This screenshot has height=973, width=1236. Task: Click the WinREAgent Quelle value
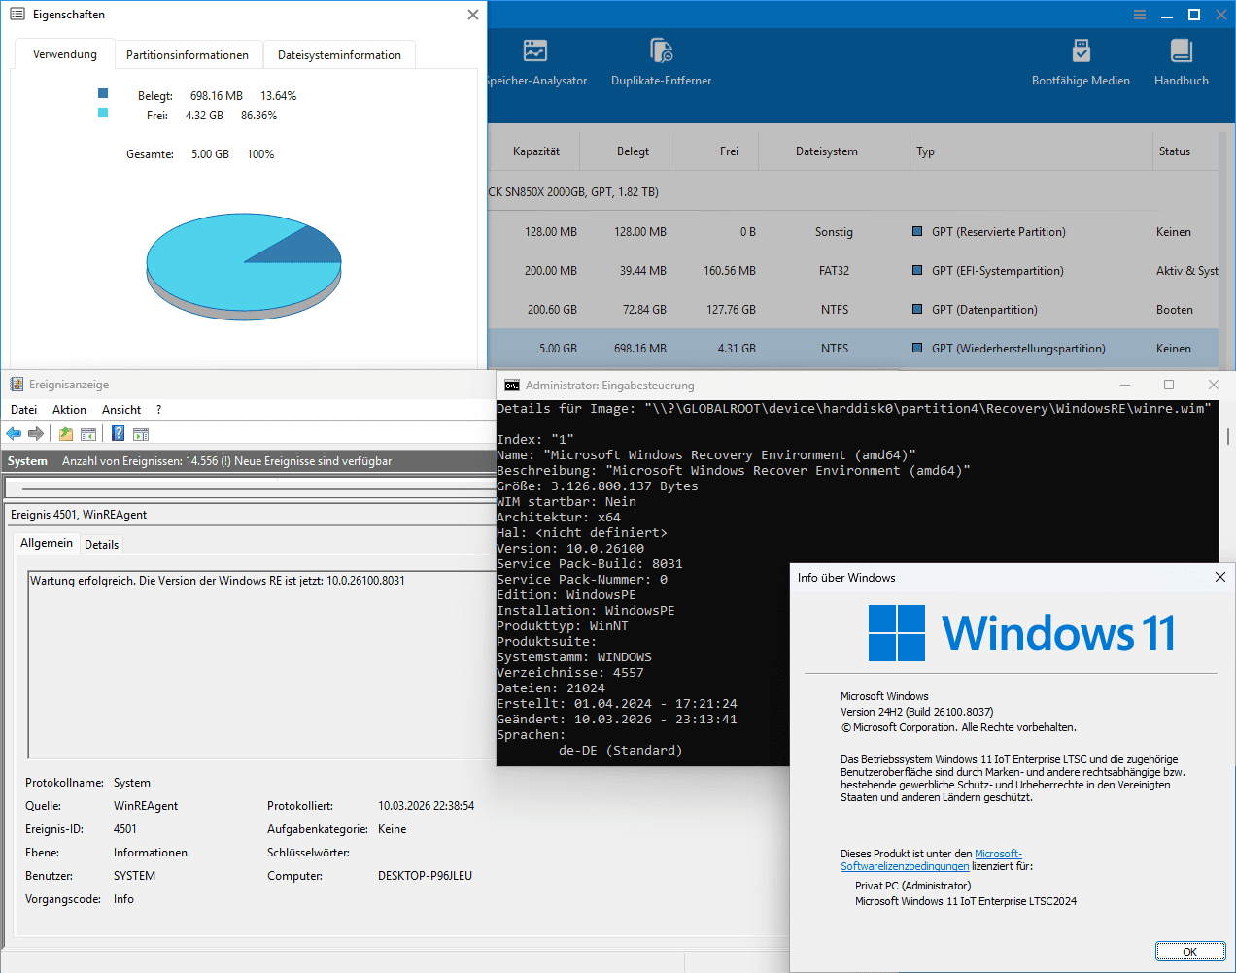[x=146, y=806]
